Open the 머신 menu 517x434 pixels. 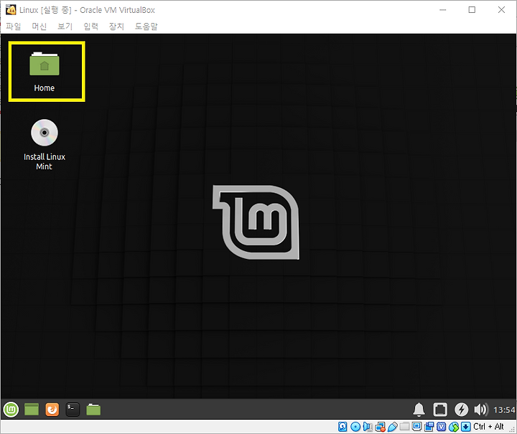point(39,27)
